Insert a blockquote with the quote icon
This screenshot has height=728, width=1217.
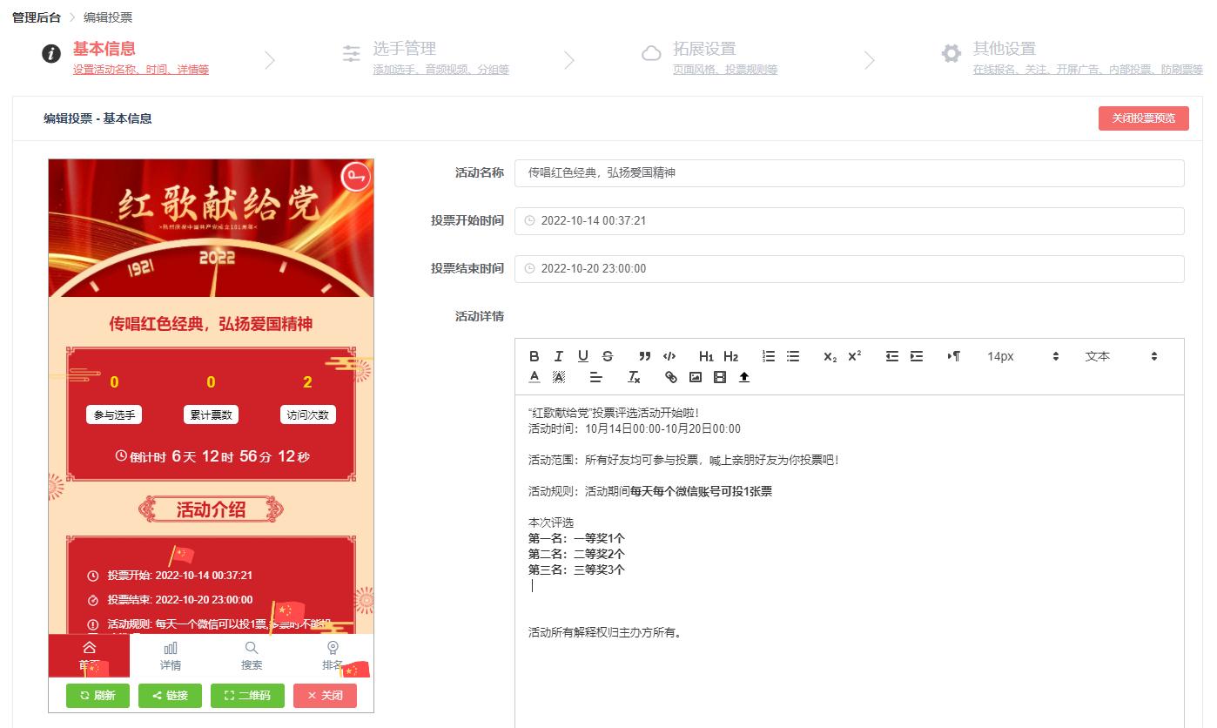pos(644,356)
